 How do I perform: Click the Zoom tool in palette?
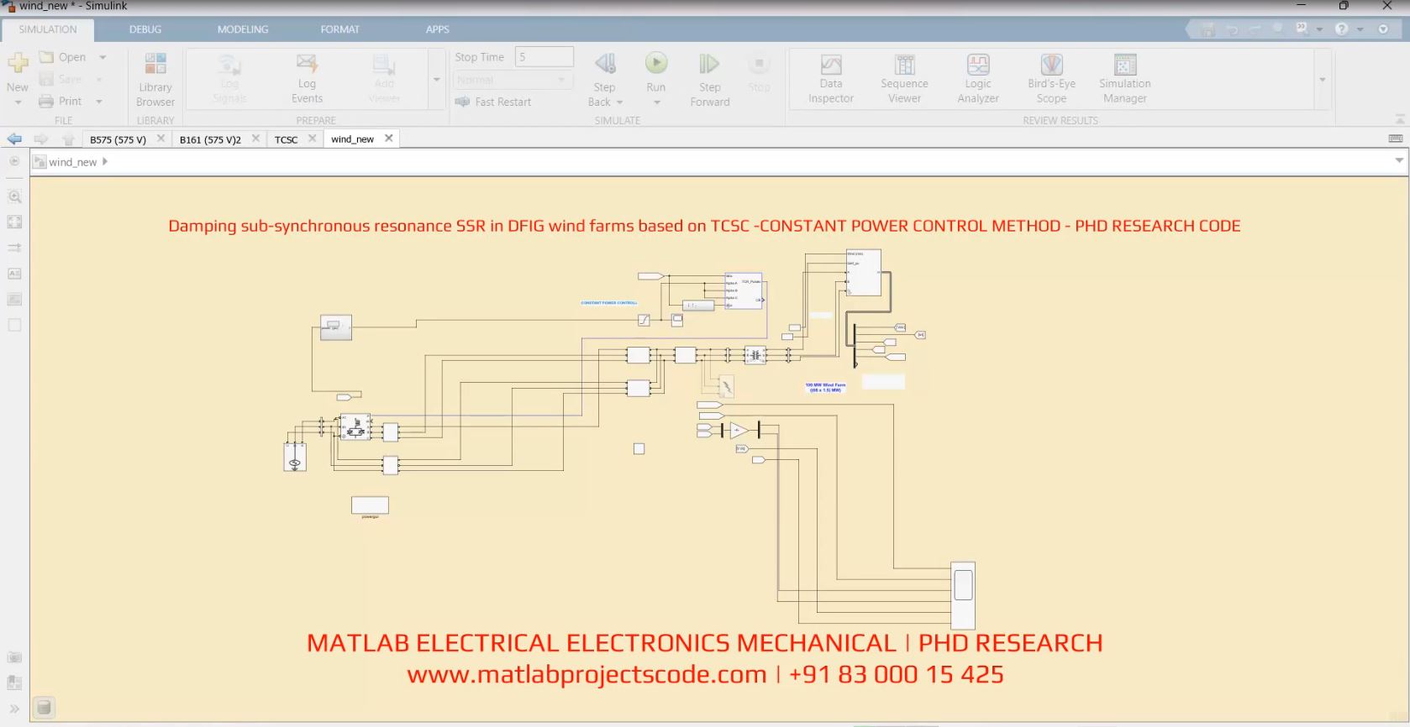click(14, 196)
